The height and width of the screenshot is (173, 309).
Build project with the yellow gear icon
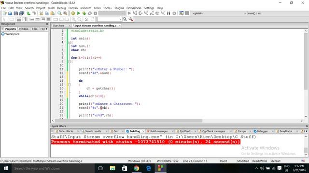click(73, 13)
